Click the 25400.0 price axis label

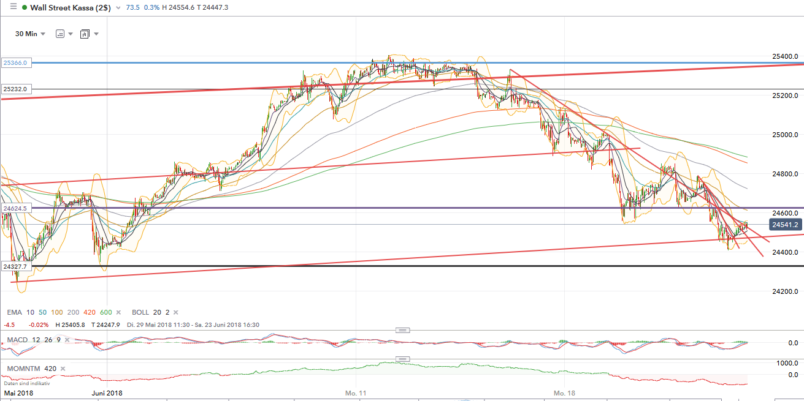(784, 56)
